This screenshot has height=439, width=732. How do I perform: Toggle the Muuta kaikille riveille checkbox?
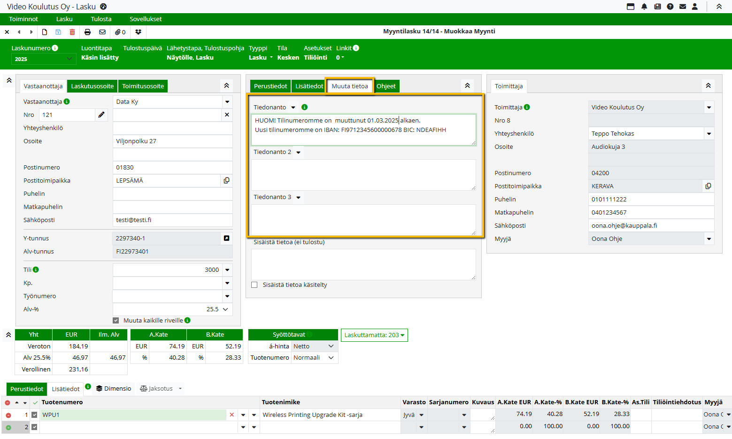(x=116, y=321)
